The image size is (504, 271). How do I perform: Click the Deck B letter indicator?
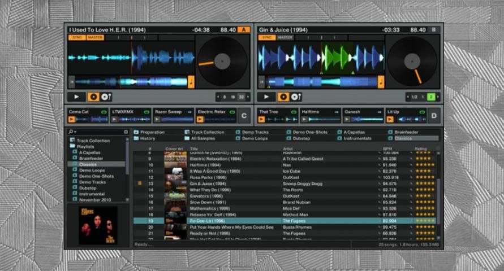[434, 29]
